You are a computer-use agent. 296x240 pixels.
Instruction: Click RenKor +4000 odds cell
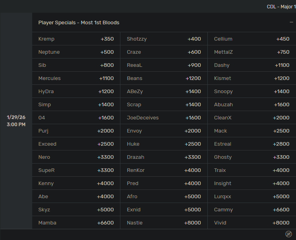click(164, 170)
